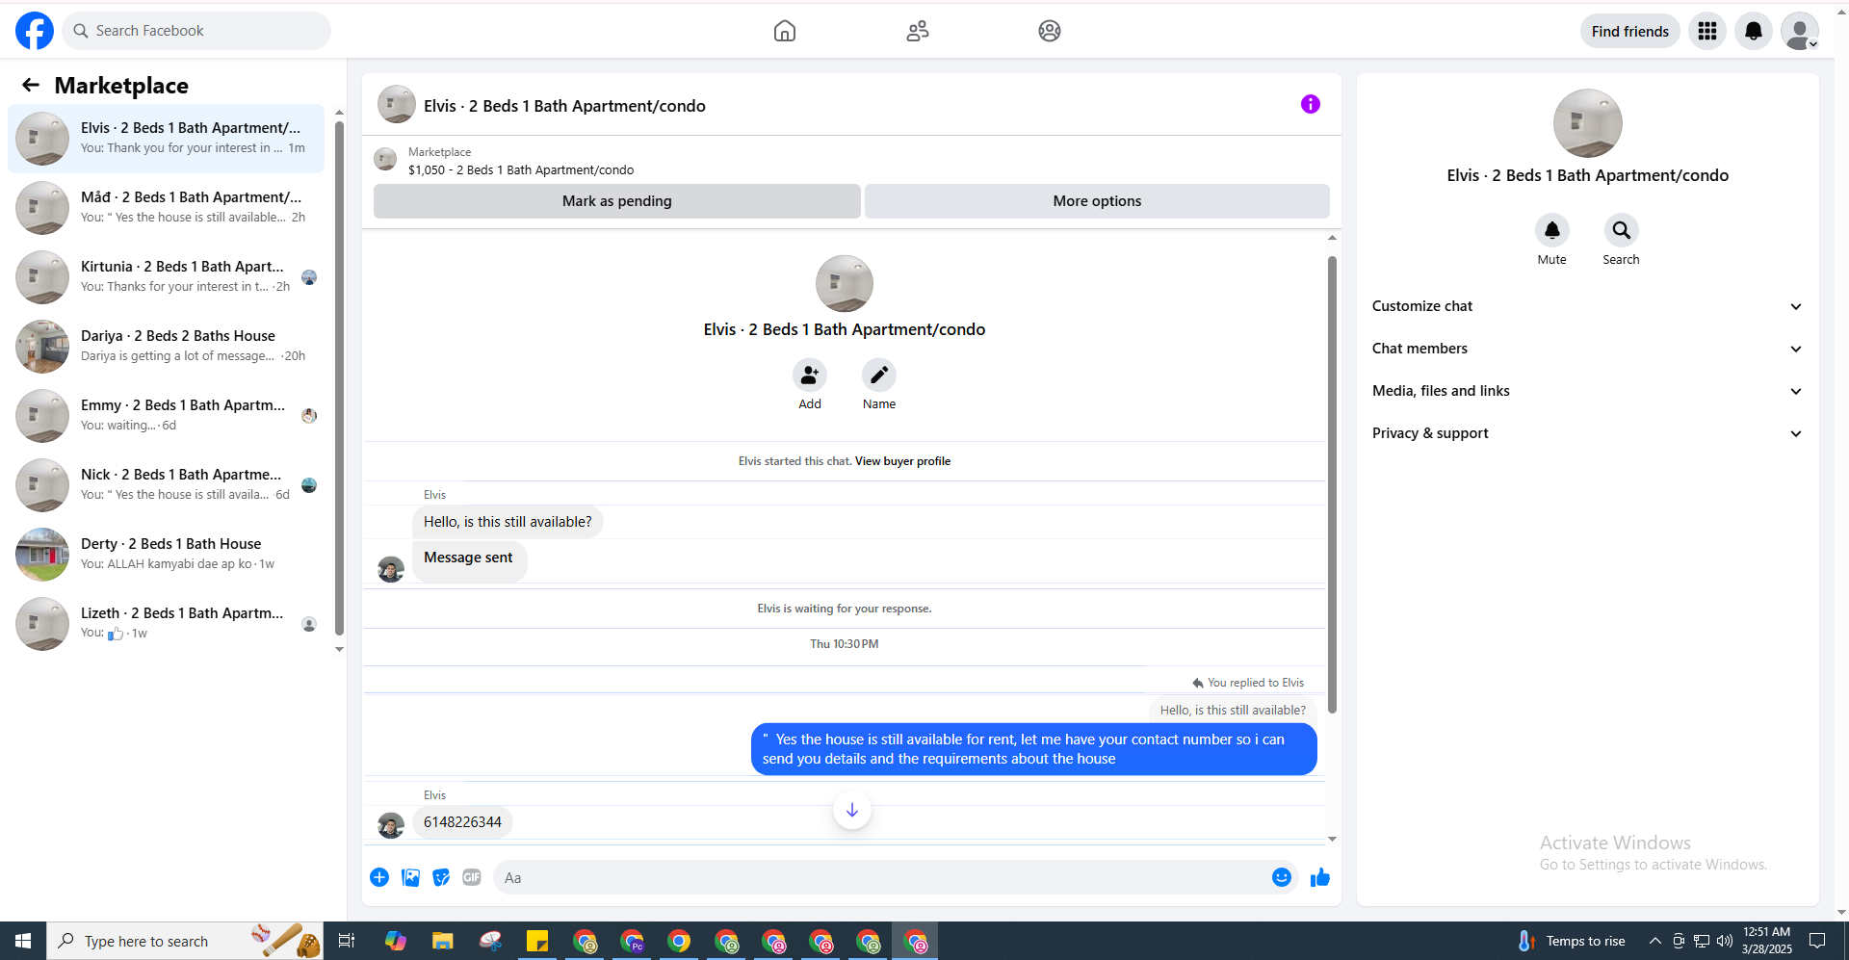The width and height of the screenshot is (1849, 960).
Task: Open the Elvis chat in list
Action: coord(166,139)
